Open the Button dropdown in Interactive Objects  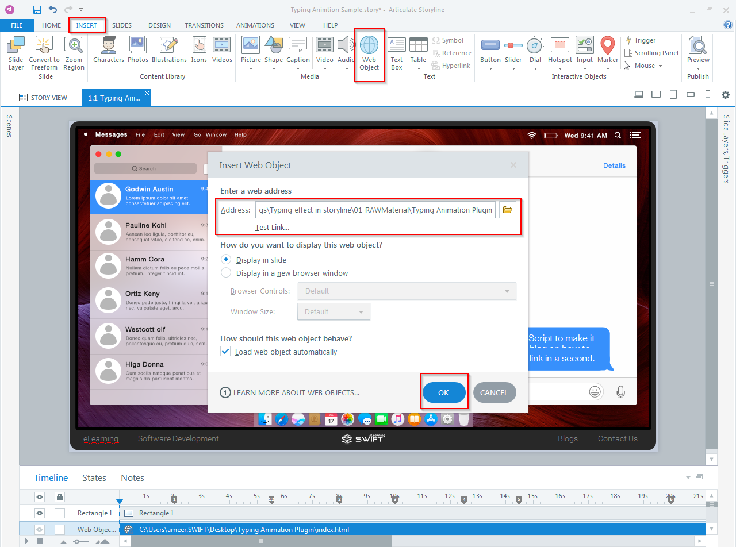tap(490, 68)
